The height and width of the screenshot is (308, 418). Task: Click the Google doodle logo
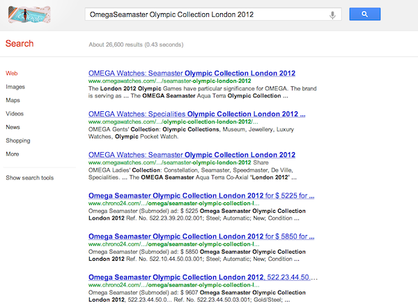point(29,15)
